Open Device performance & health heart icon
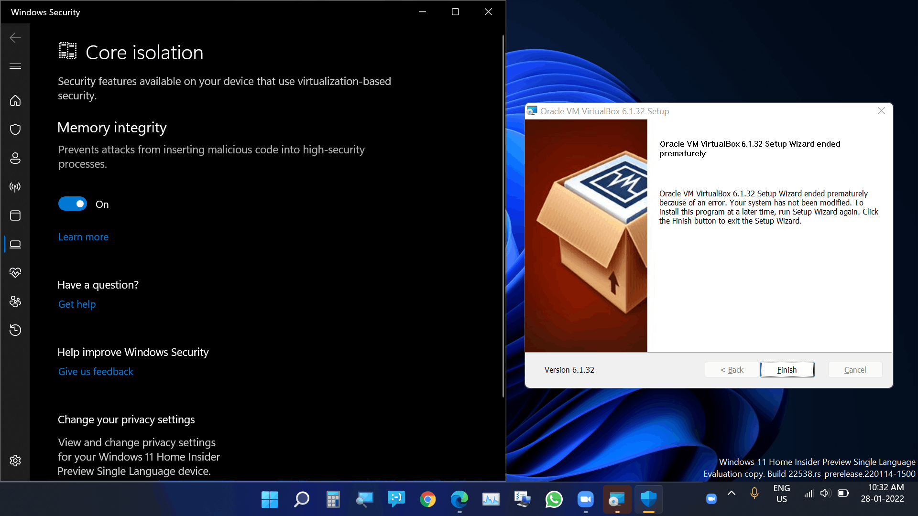Image resolution: width=918 pixels, height=516 pixels. click(15, 273)
